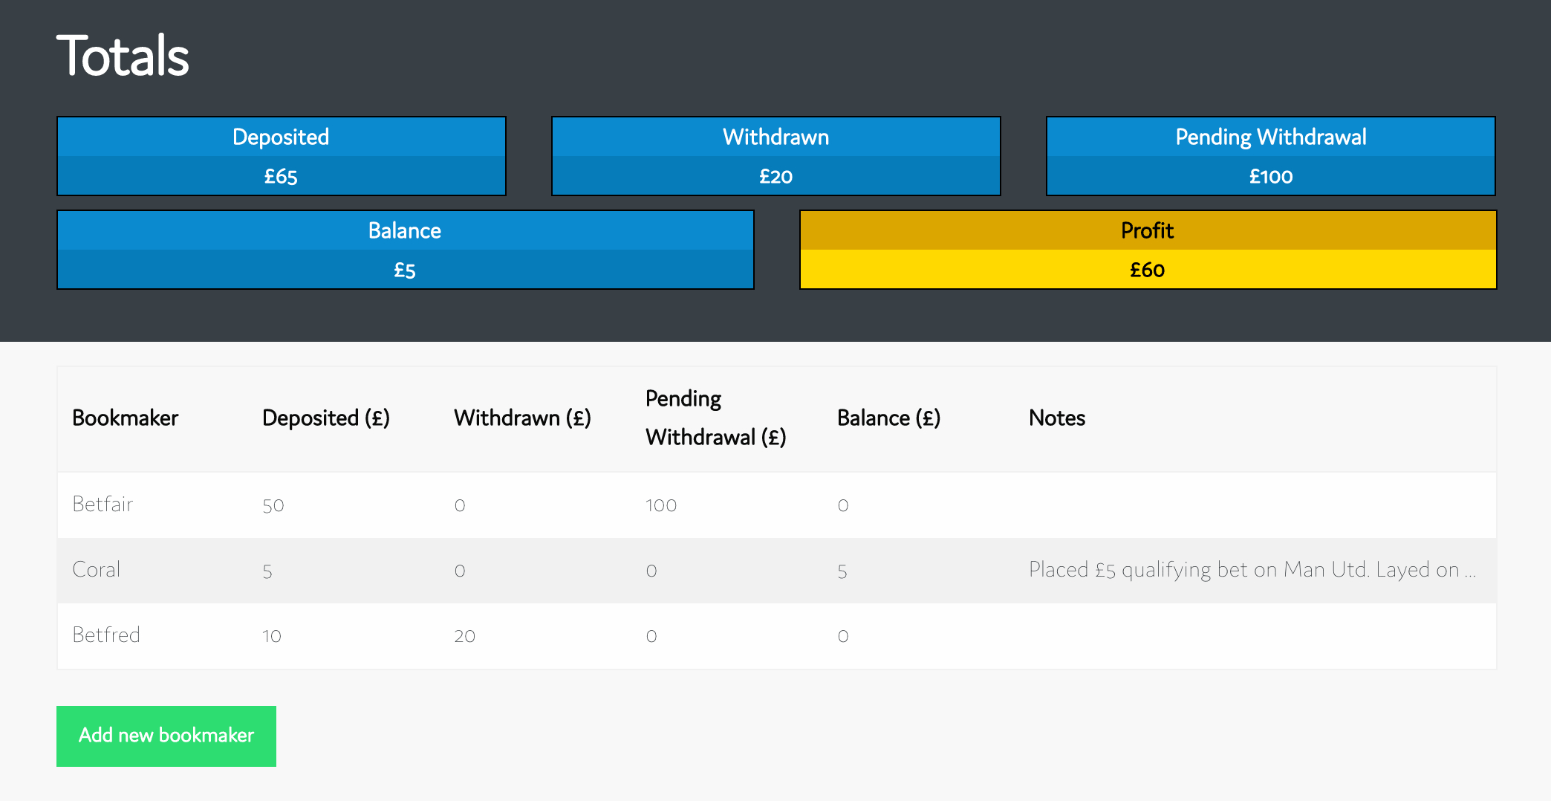
Task: Click the Totals heading
Action: tap(123, 56)
